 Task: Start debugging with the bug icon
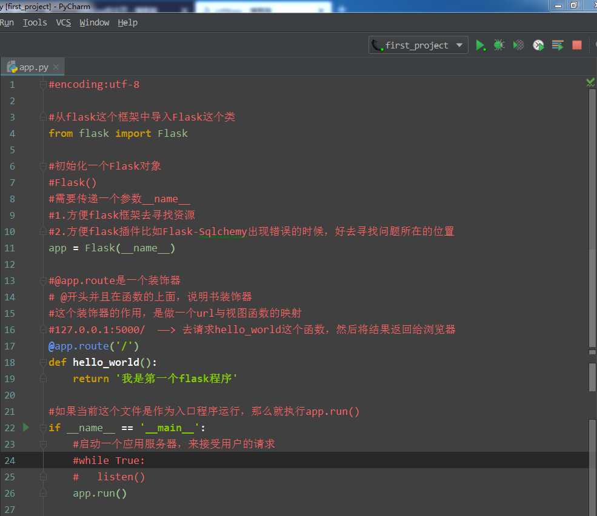click(499, 45)
